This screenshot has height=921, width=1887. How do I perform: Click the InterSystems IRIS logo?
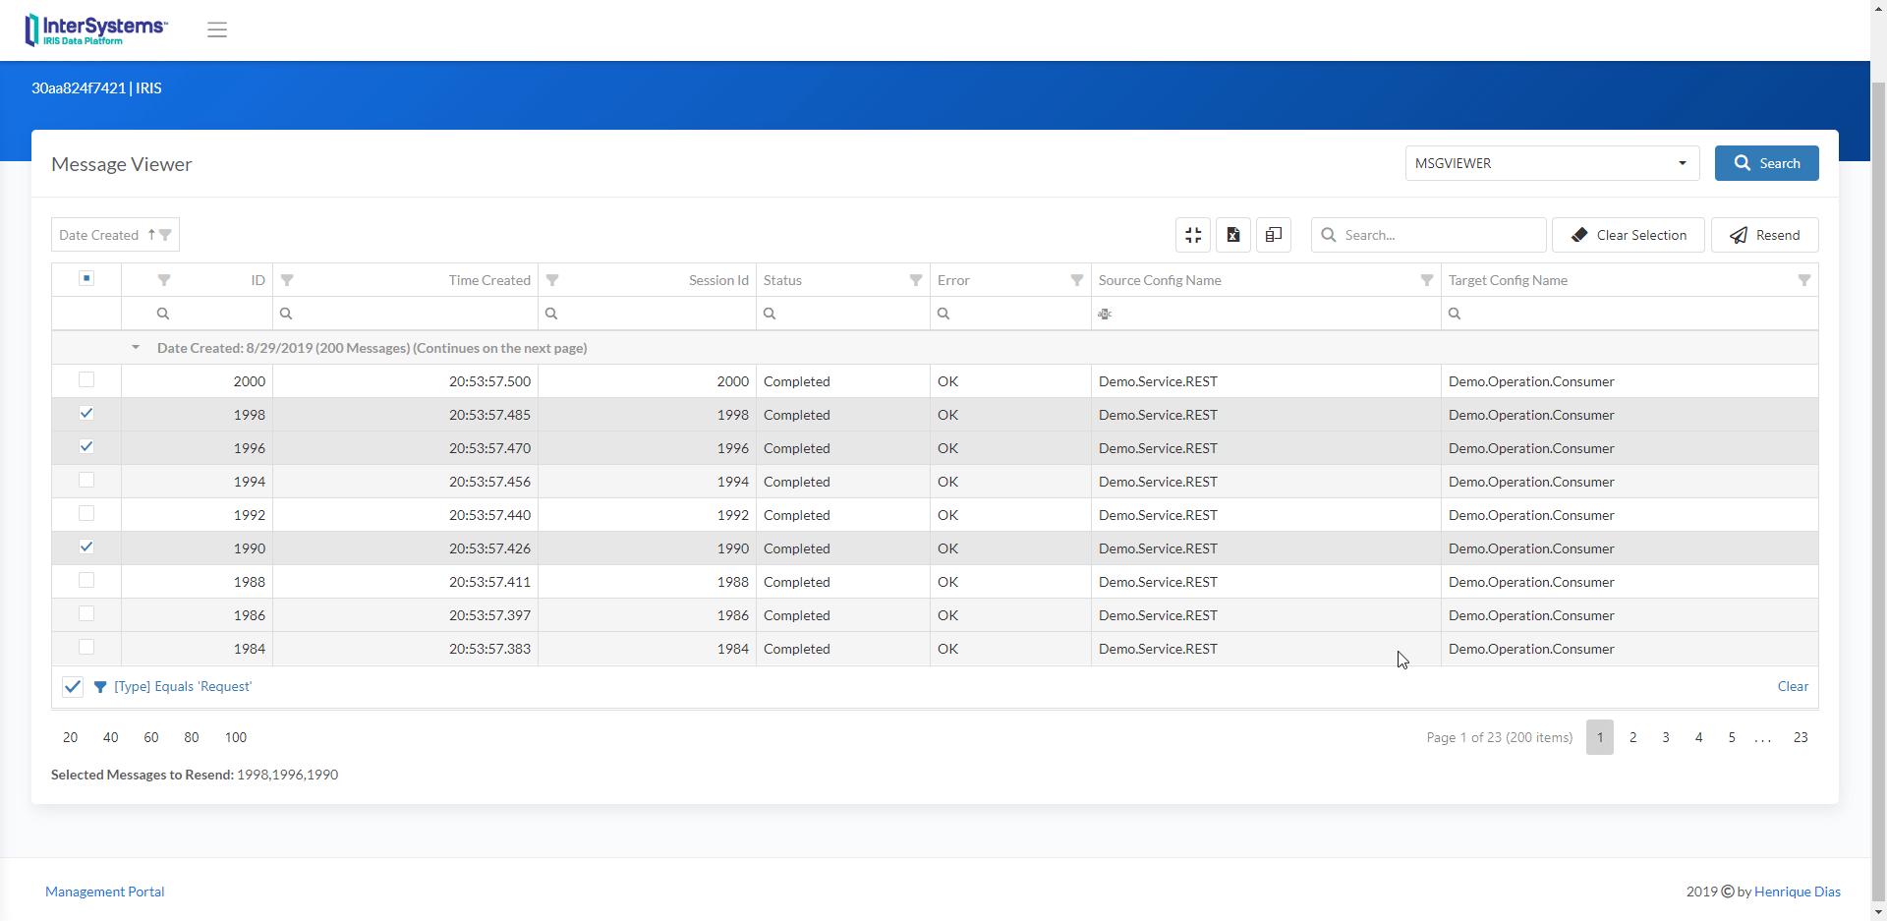click(96, 29)
